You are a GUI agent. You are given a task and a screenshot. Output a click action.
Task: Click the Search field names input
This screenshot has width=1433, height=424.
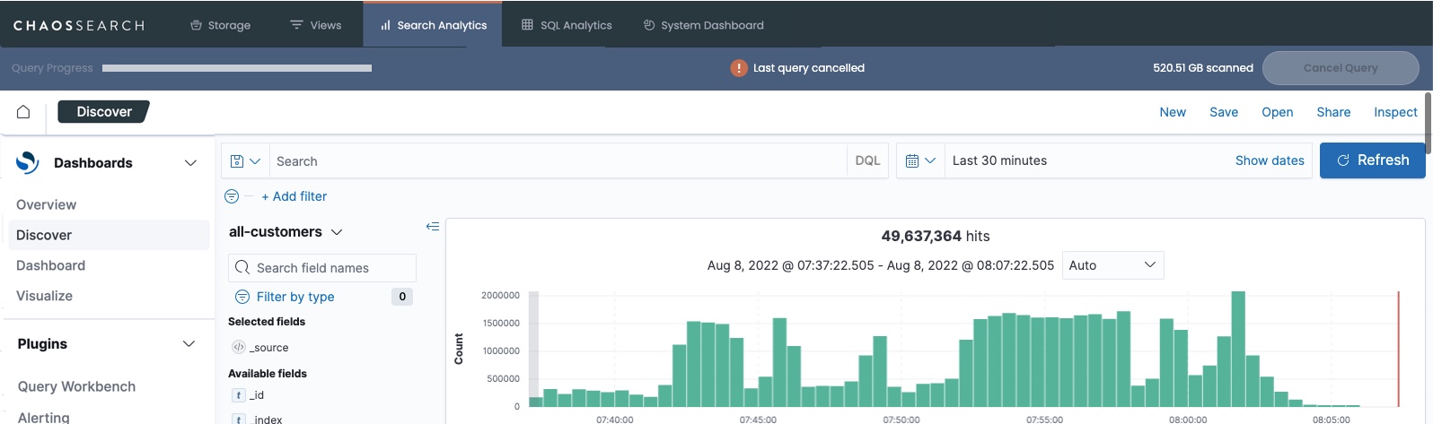coord(322,268)
